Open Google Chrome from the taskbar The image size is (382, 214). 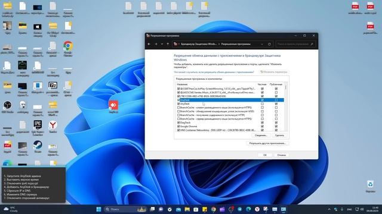(214, 209)
